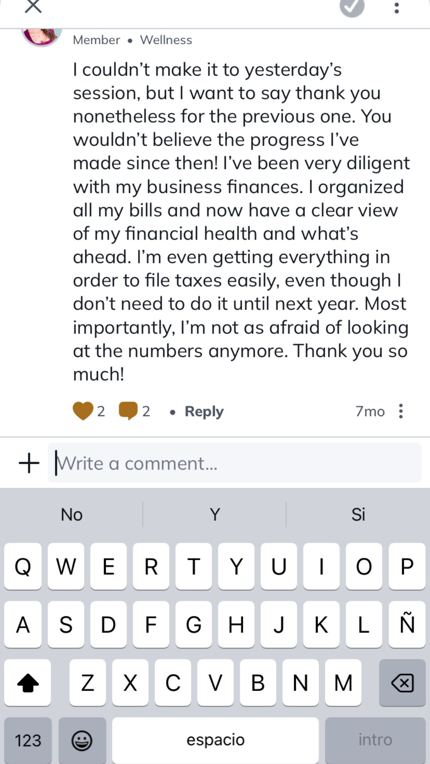The image size is (430, 764).
Task: Open the emoji keyboard
Action: click(x=82, y=740)
